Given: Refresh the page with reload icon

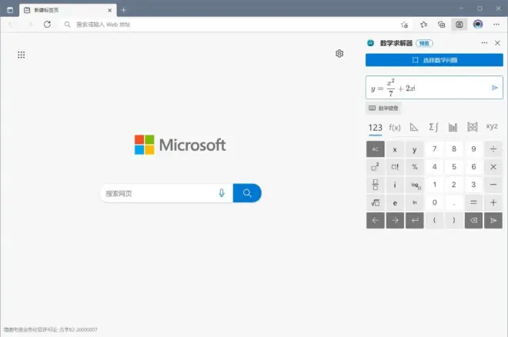Looking at the screenshot, I should [47, 25].
